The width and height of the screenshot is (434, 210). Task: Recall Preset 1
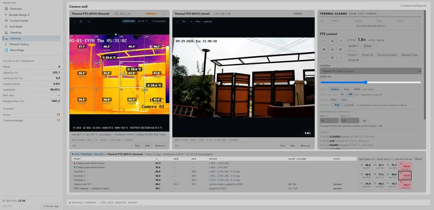pos(353,55)
